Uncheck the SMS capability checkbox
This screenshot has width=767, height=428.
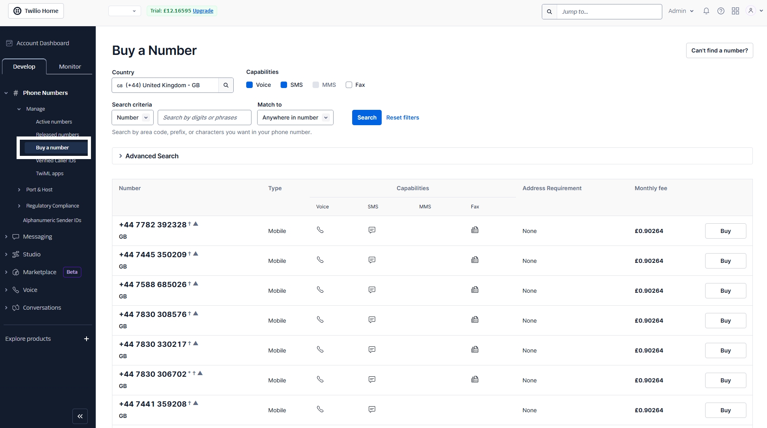point(284,85)
